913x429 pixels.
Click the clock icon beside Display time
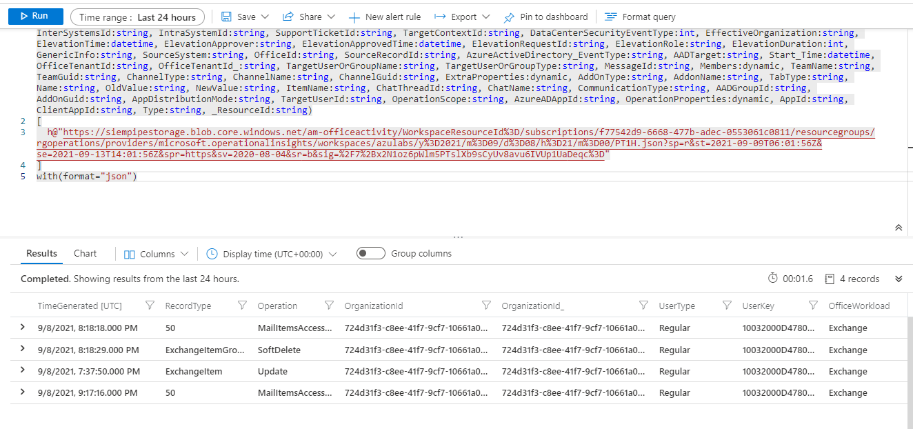tap(212, 254)
